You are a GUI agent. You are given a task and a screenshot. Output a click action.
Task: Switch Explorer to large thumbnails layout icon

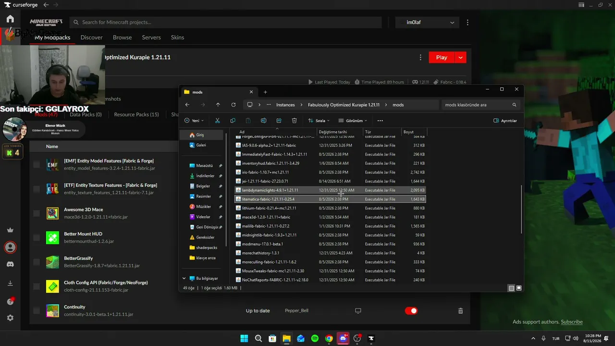coord(518,288)
